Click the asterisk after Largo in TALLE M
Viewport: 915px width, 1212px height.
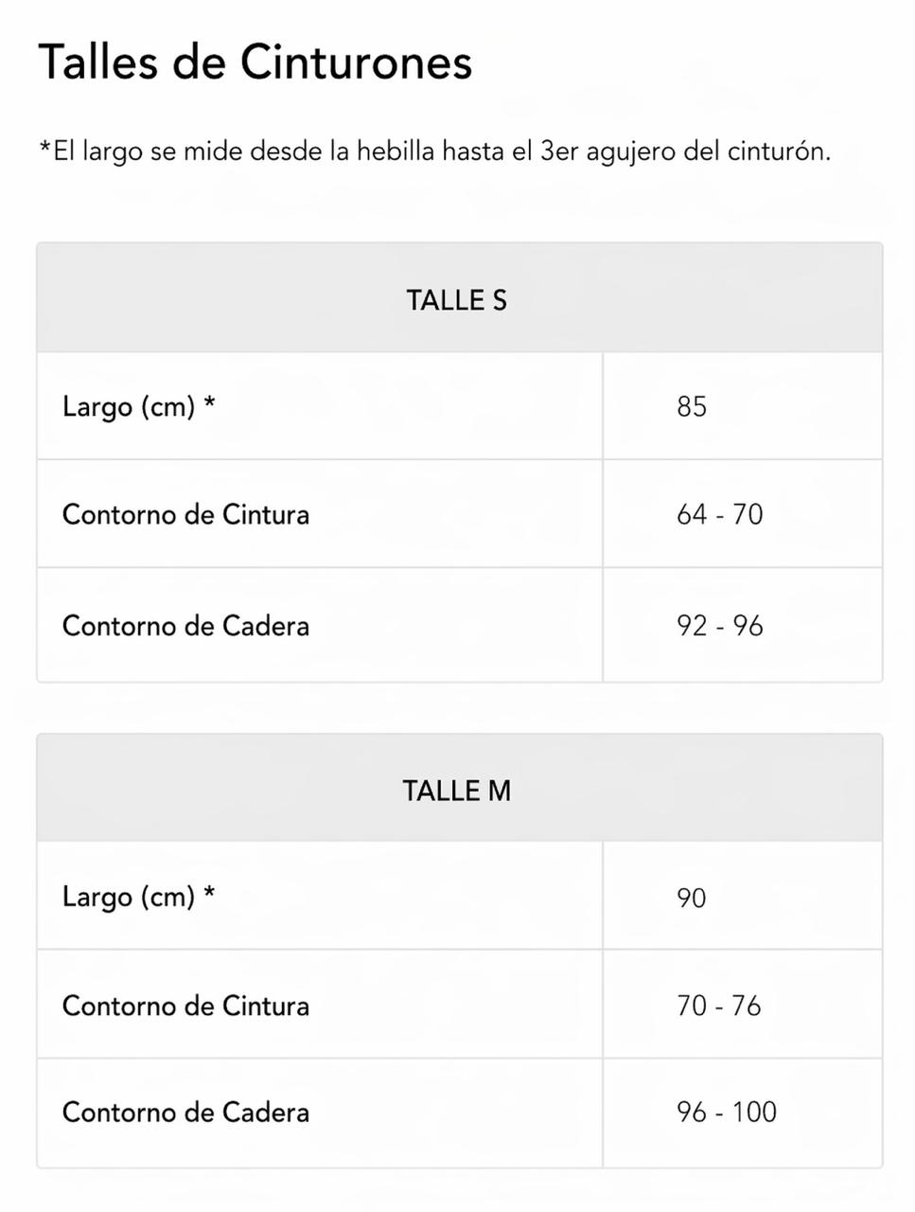coord(209,894)
